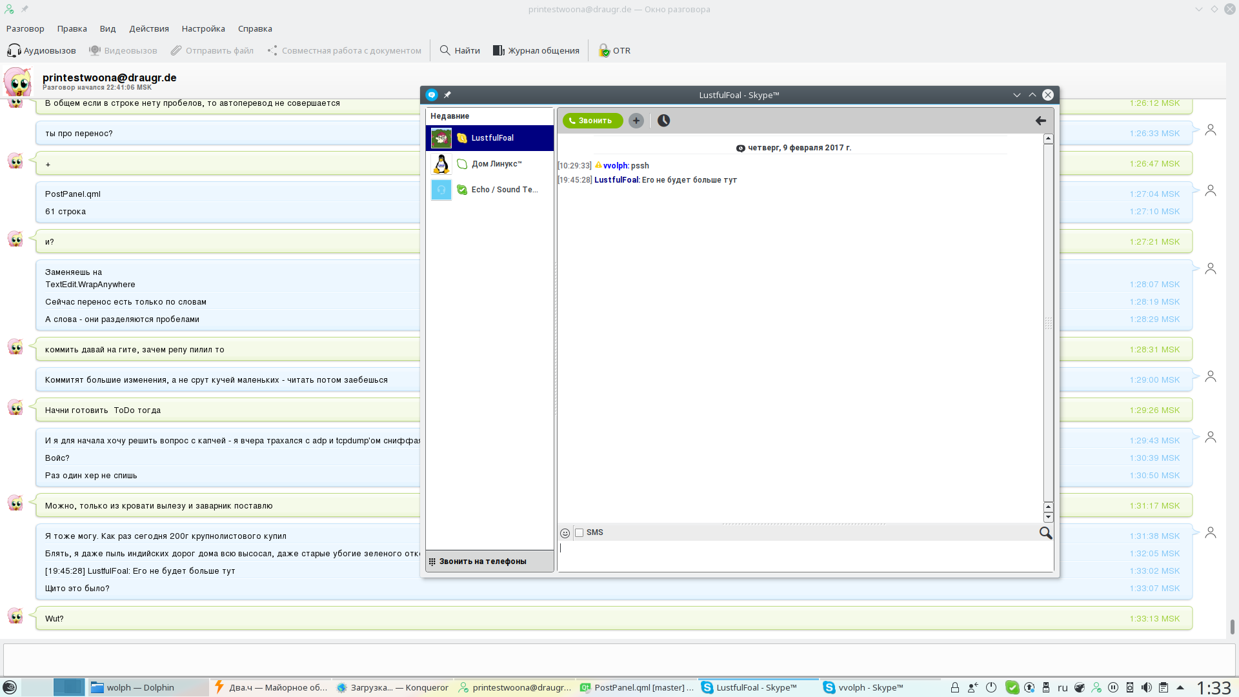This screenshot has height=697, width=1239.
Task: Switch to vvolph - Skype taskbar entry
Action: click(x=880, y=687)
